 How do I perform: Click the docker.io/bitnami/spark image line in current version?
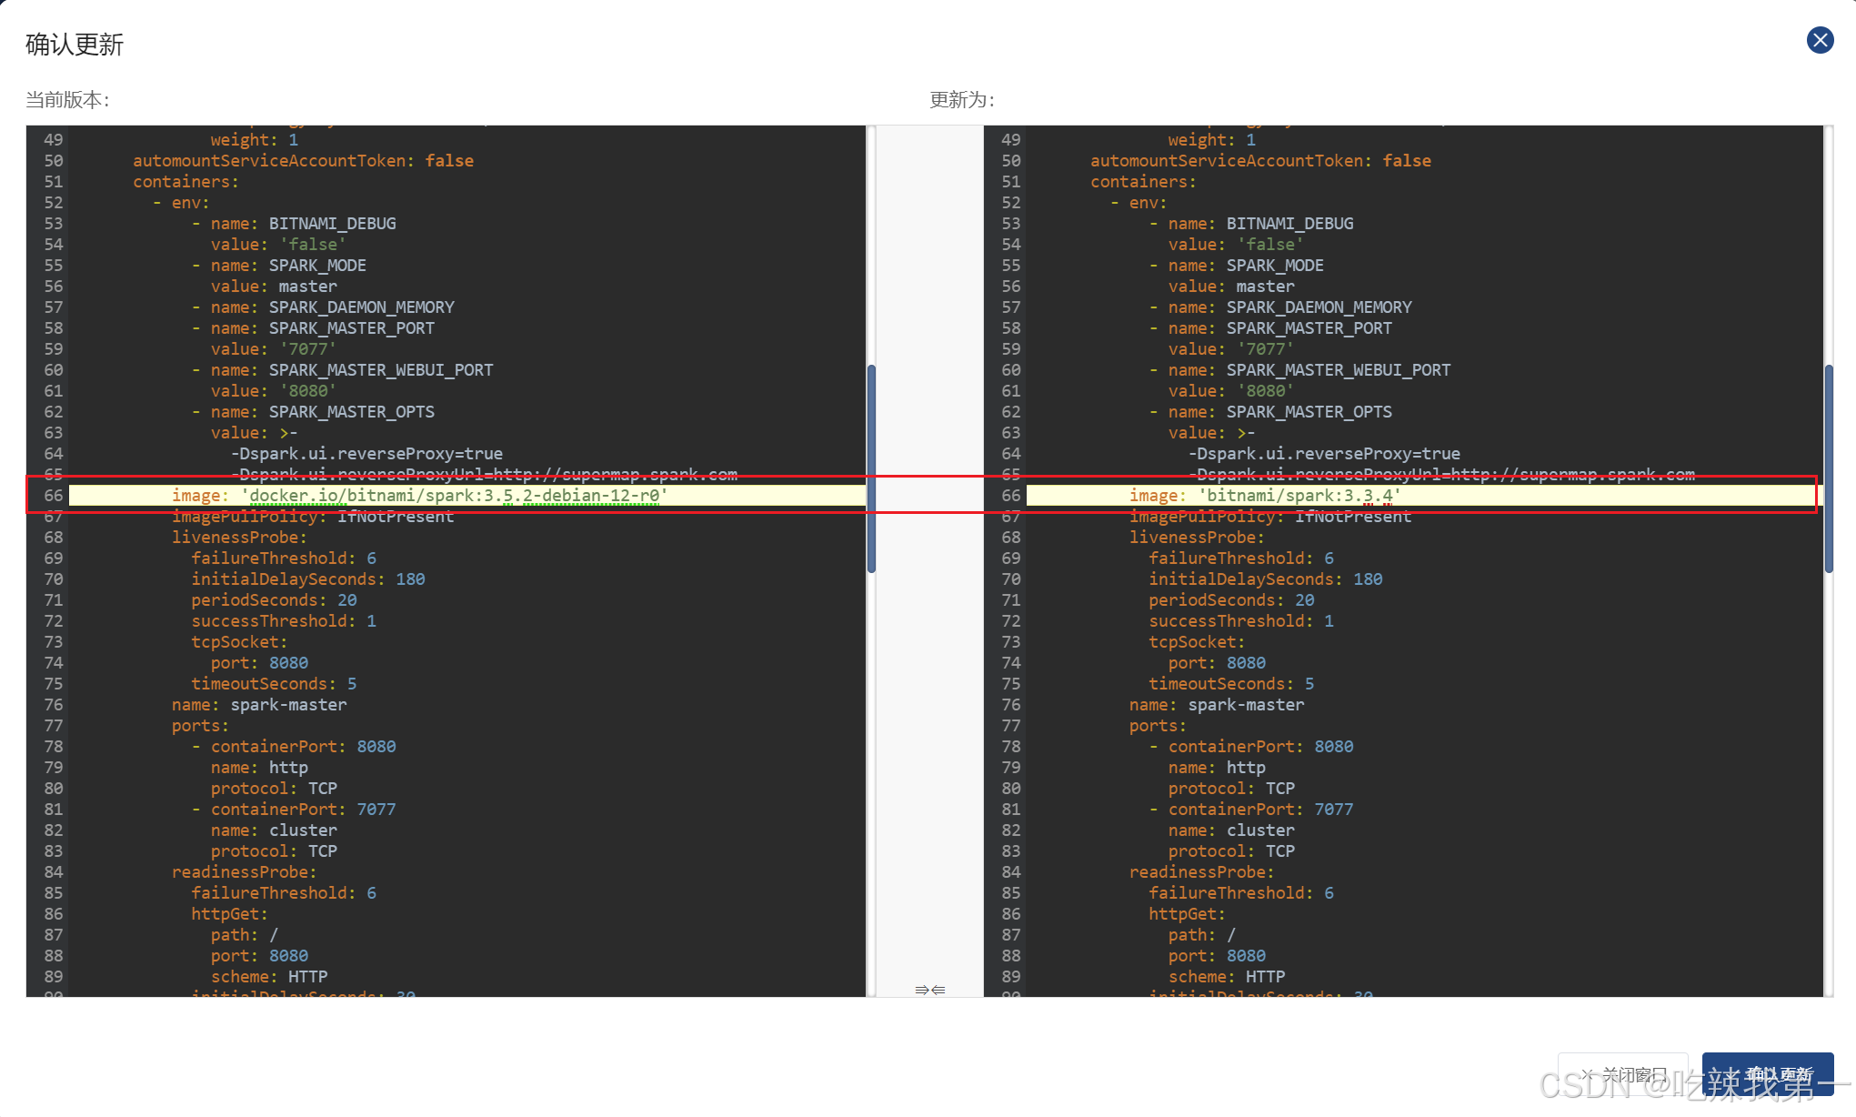click(455, 496)
